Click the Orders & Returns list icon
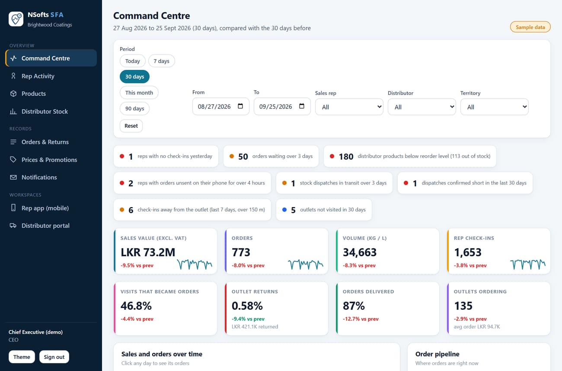Screen dimensions: 562x371 click(13, 142)
